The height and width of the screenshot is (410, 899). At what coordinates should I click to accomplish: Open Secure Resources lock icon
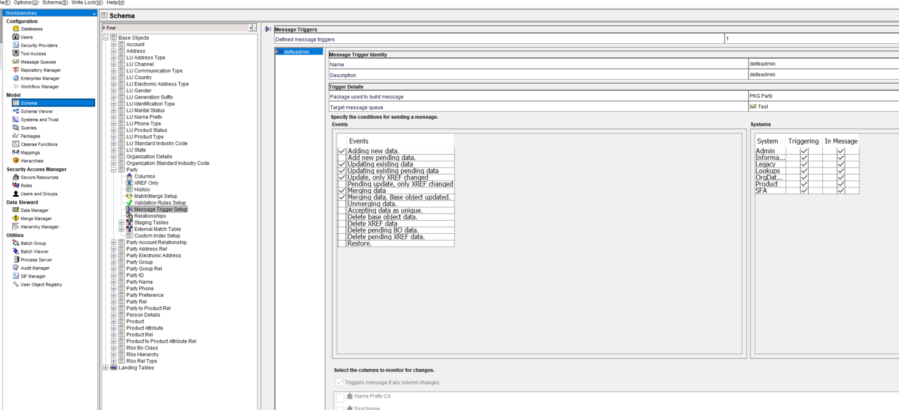tap(15, 177)
